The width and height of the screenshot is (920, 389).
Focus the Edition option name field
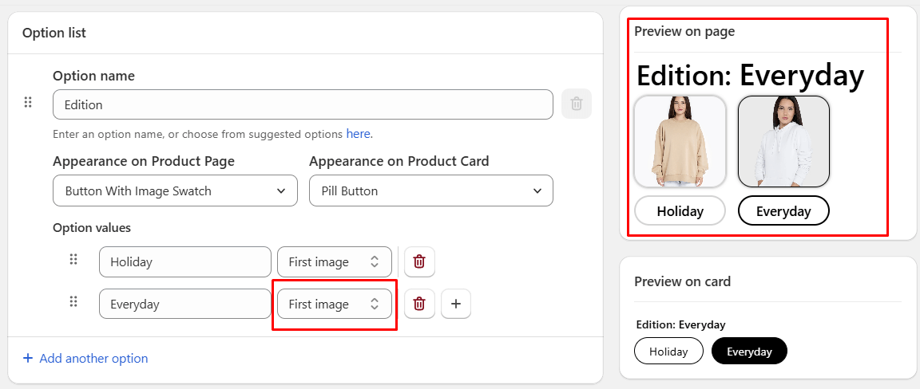pyautogui.click(x=303, y=104)
